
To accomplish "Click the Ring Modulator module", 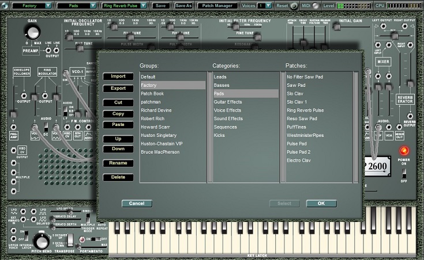I will [47, 72].
